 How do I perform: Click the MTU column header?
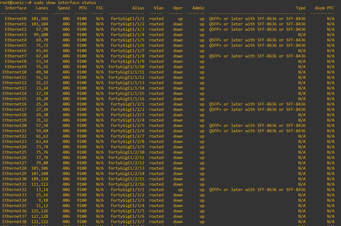click(83, 8)
